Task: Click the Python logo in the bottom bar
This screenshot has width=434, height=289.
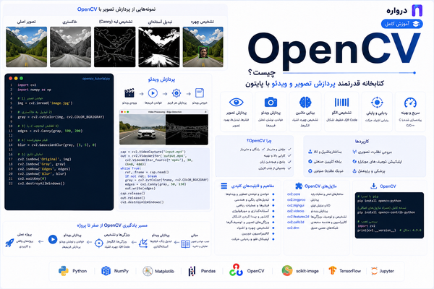Action: [x=64, y=271]
